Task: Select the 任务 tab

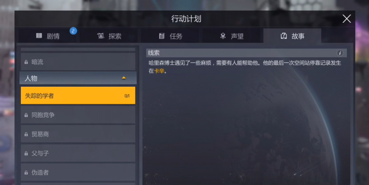Action: tap(170, 36)
